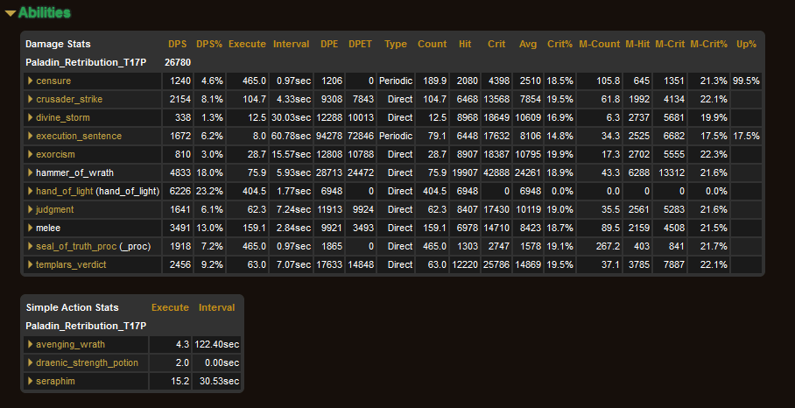Click the DPS column header
The image size is (795, 408).
click(x=178, y=44)
